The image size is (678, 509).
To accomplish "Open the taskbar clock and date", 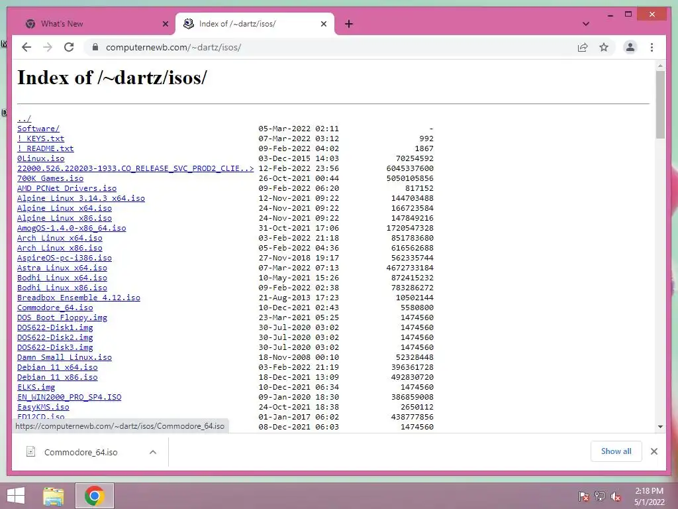I will [x=649, y=496].
